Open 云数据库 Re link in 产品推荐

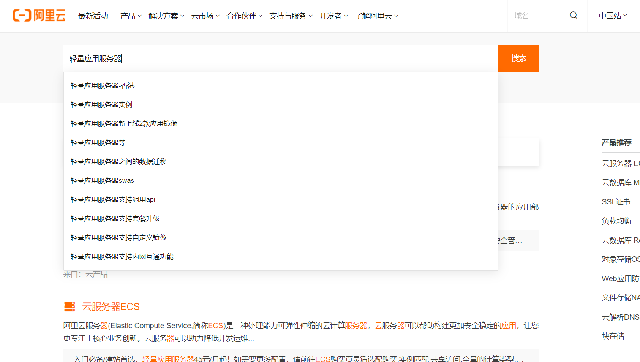point(621,240)
